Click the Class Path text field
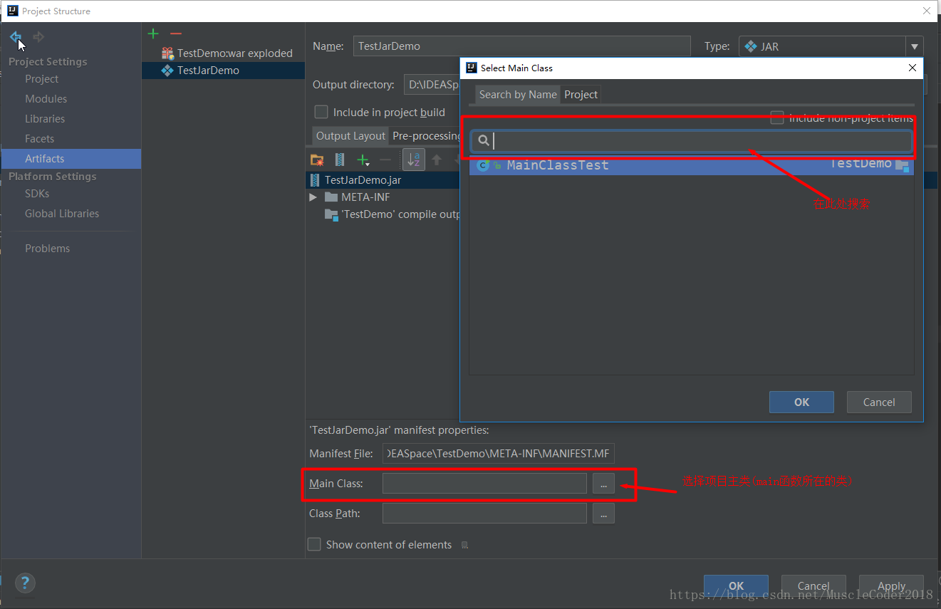The height and width of the screenshot is (609, 941). [x=484, y=514]
